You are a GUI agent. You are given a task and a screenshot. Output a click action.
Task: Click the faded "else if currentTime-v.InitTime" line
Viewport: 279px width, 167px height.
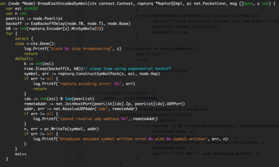[x=199, y=142]
